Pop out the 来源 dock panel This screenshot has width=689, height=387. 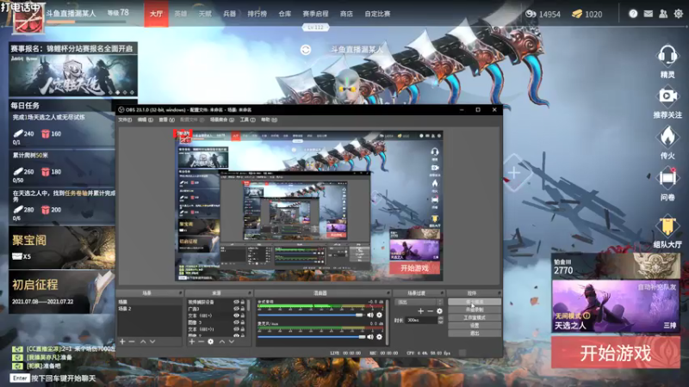click(249, 292)
